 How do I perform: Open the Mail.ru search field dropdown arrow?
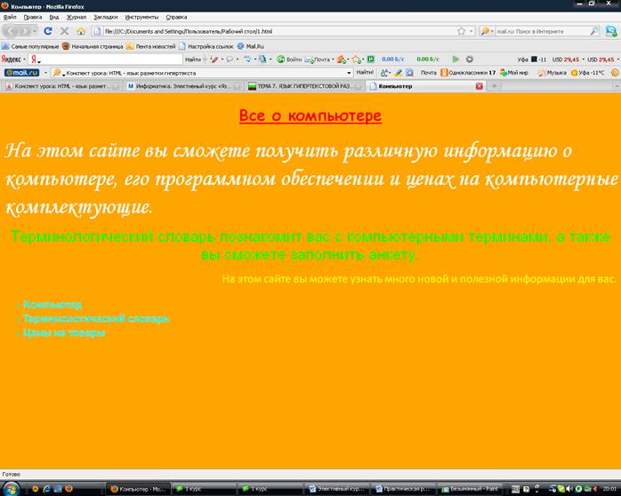349,73
